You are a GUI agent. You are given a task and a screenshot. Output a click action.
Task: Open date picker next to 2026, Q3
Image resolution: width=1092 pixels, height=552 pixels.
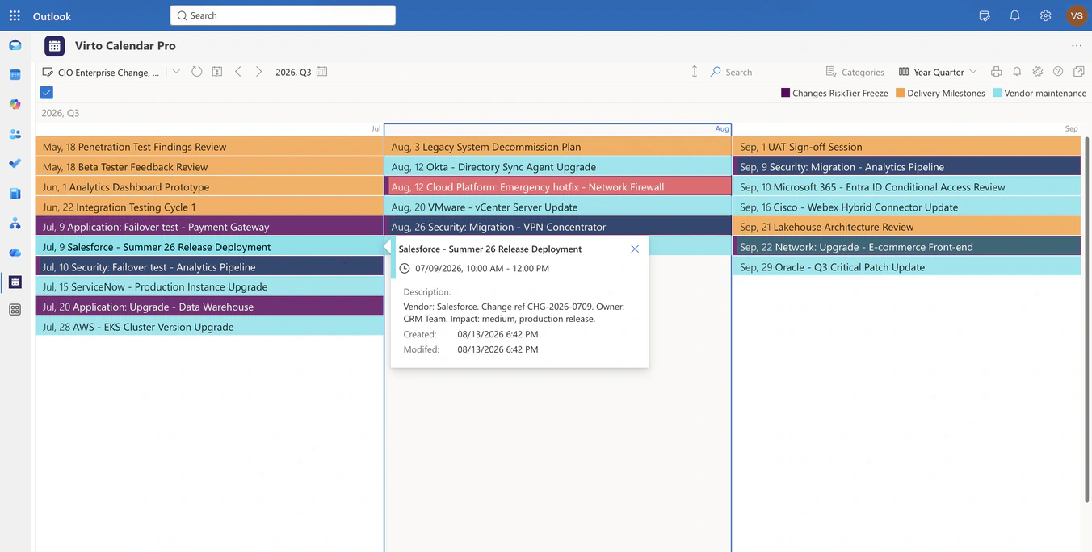(x=322, y=72)
